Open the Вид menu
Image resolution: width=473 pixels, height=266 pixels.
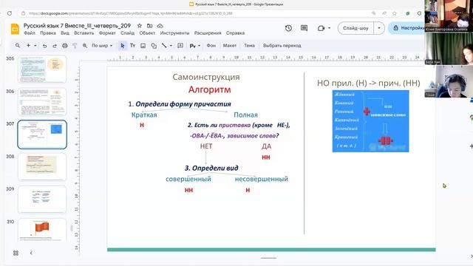click(x=65, y=33)
